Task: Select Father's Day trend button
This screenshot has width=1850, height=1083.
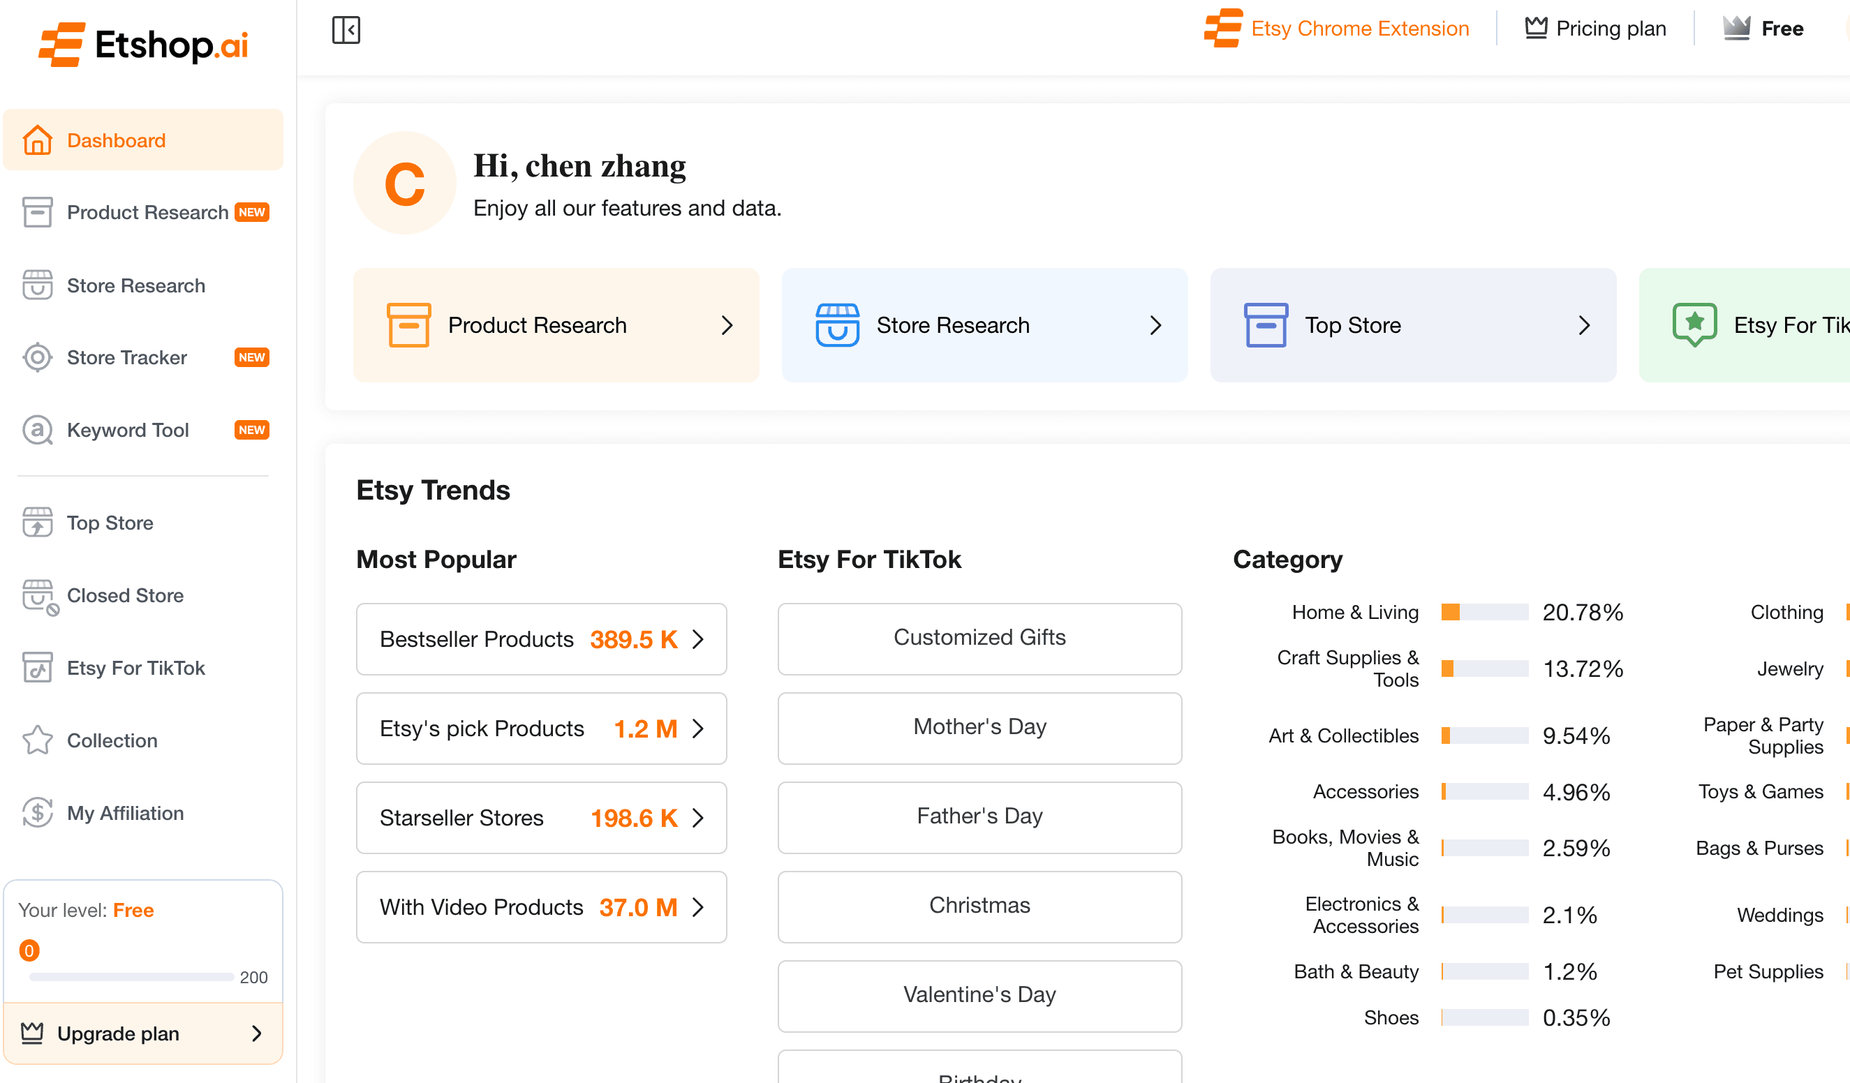Action: (979, 817)
